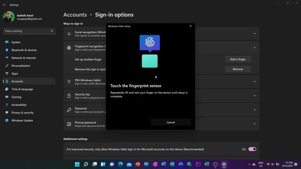
Task: Click the facial recognition smiley icon
Action: tap(69, 34)
